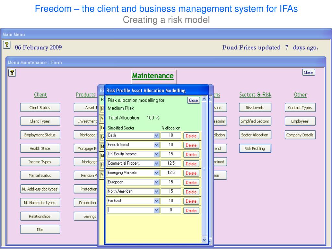This screenshot has width=332, height=249.
Task: Open the empty new-row sector dropdown
Action: (x=156, y=210)
